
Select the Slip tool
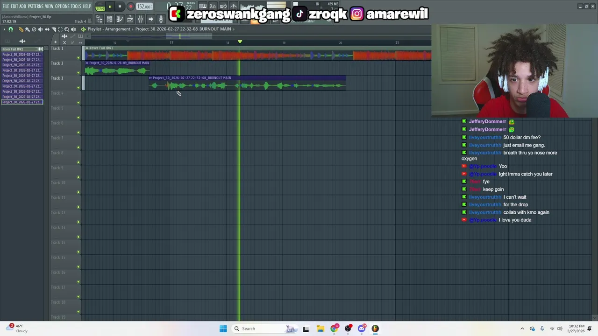[x=47, y=29]
